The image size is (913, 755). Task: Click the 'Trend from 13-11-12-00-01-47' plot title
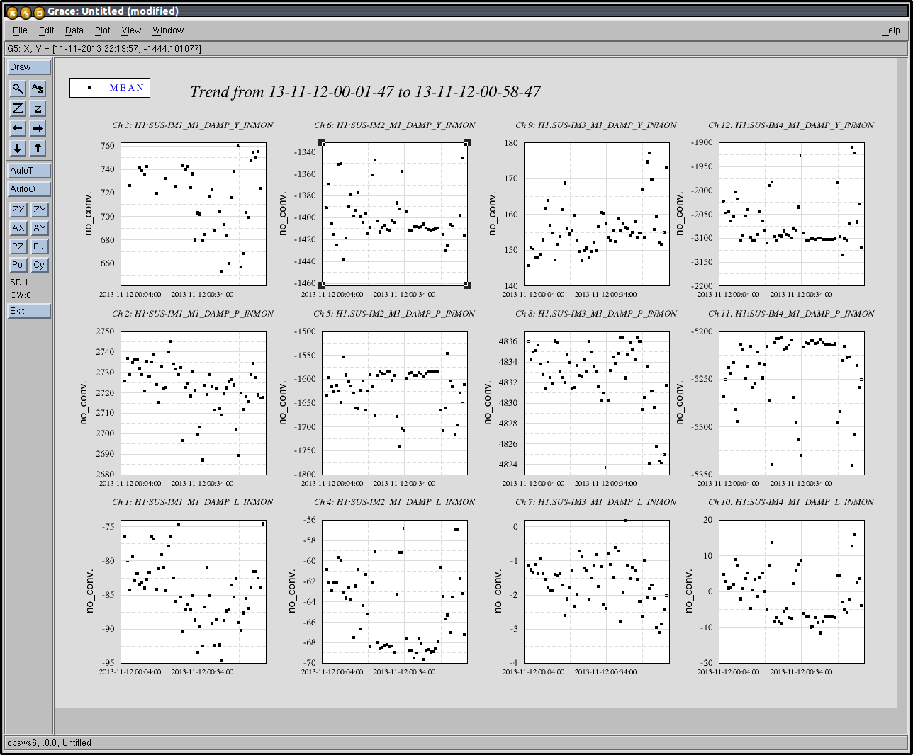click(365, 92)
